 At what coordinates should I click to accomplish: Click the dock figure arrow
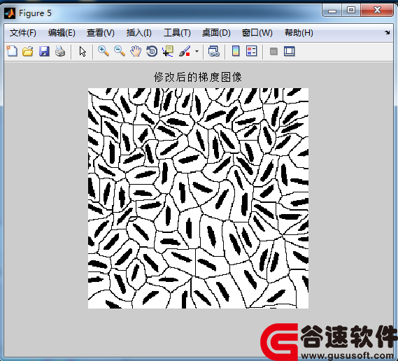387,32
